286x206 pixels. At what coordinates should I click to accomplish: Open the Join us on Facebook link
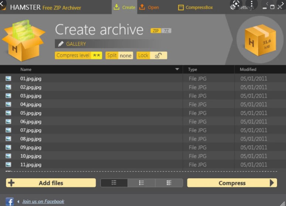click(x=43, y=202)
